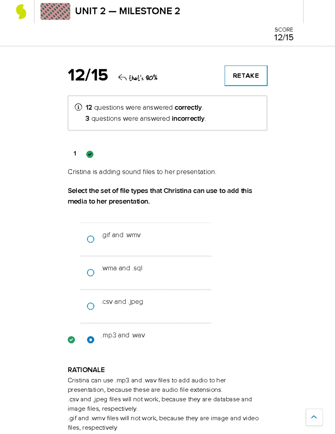Select the ".wma and .sql" radio option
This screenshot has height=434, width=335.
91,273
